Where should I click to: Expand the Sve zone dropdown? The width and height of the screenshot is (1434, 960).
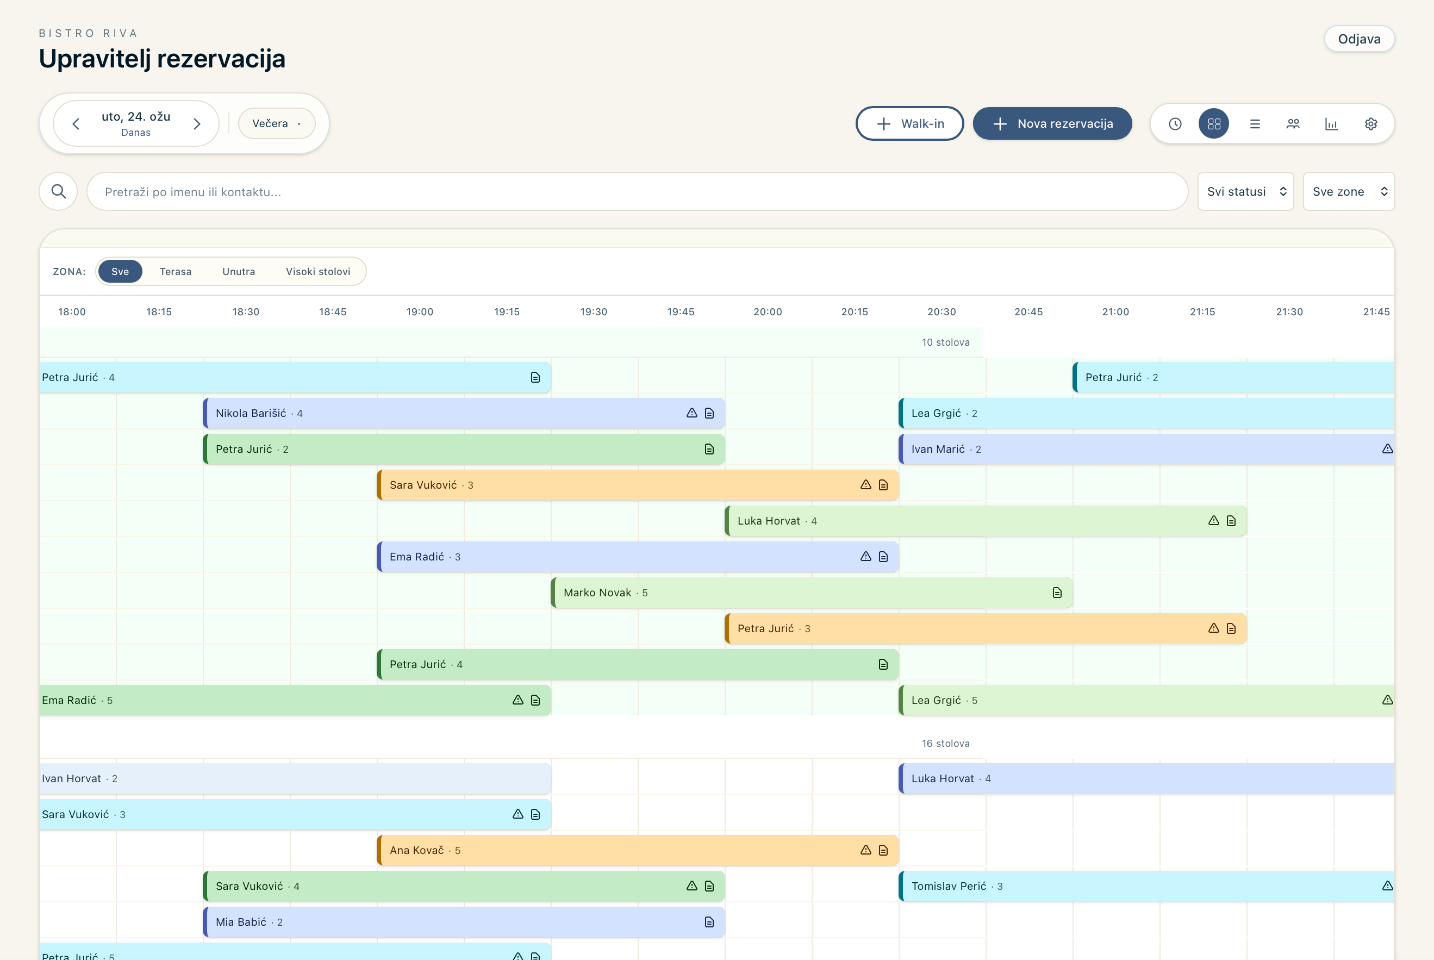pos(1348,192)
